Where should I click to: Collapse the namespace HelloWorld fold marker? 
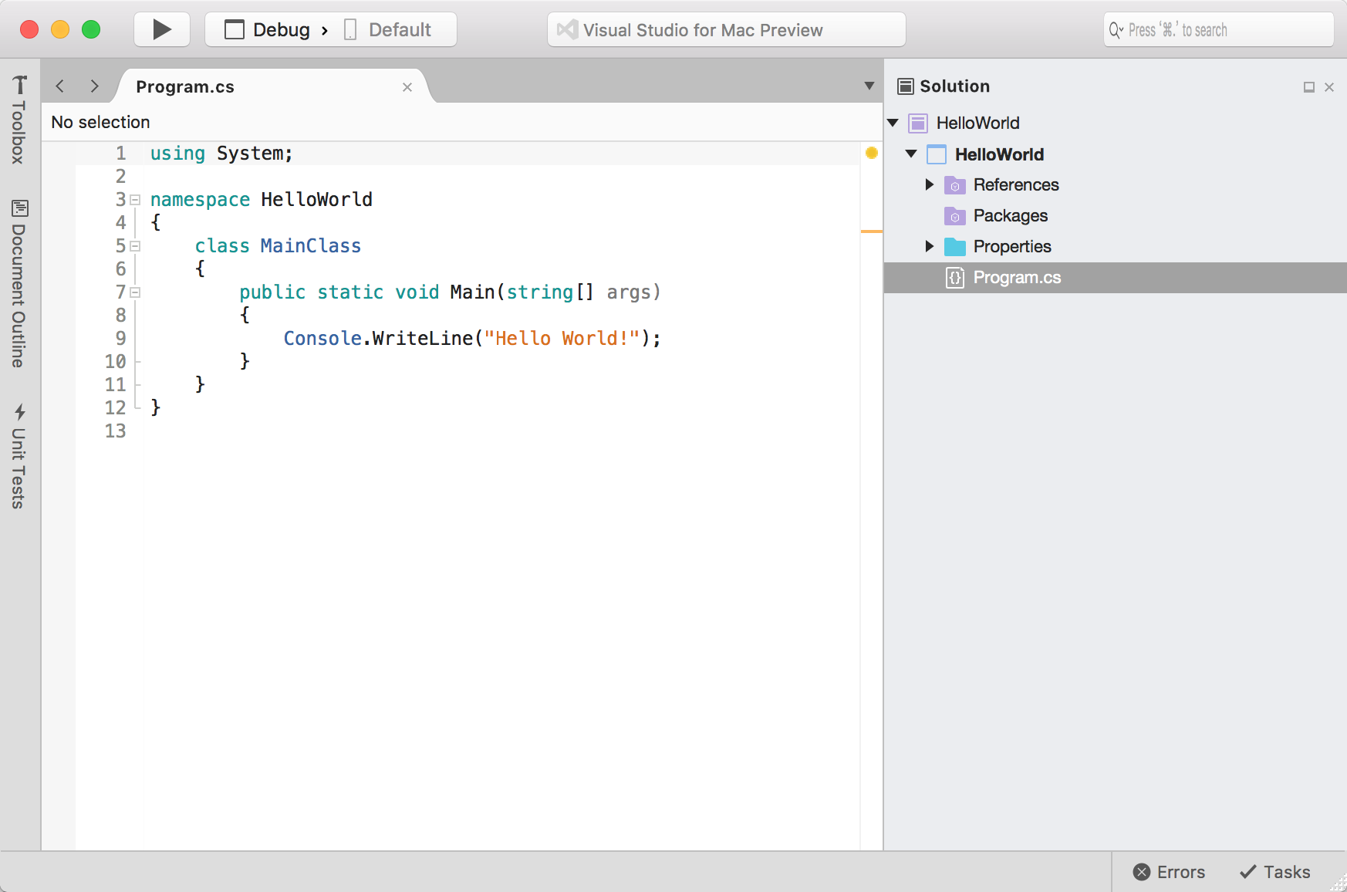[135, 200]
